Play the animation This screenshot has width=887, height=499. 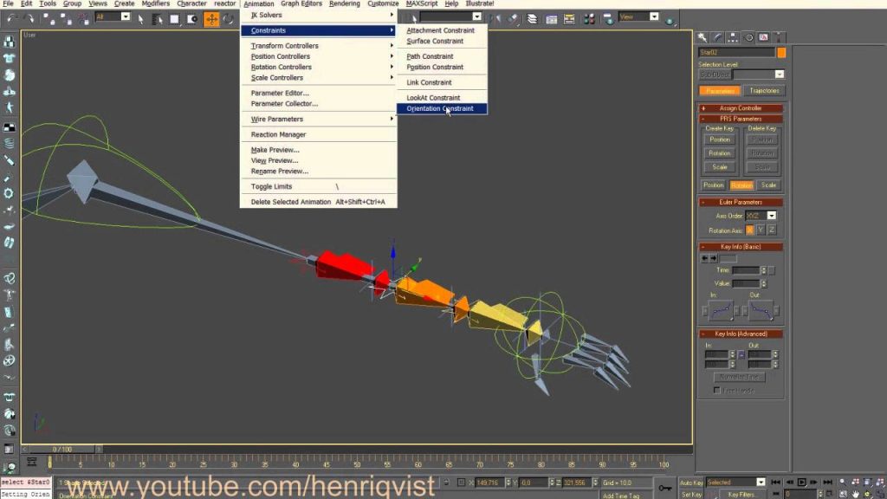click(801, 482)
